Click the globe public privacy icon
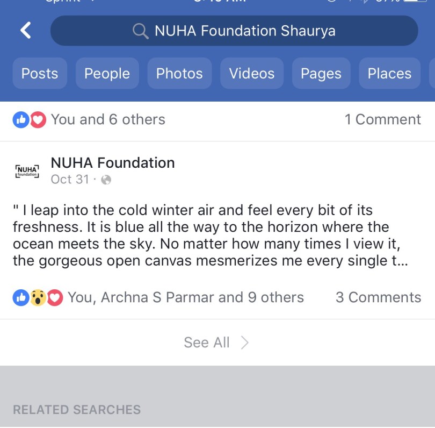Screen dimensions: 435x428 [106, 180]
